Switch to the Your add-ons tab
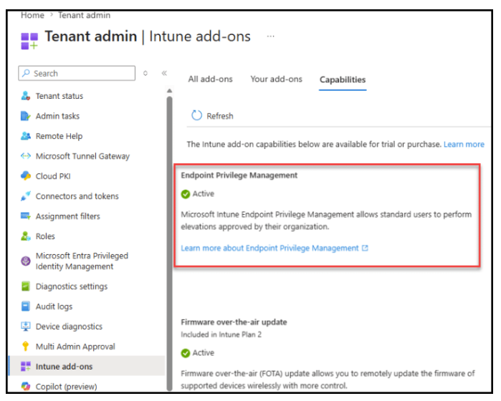This screenshot has height=401, width=501. tap(276, 79)
